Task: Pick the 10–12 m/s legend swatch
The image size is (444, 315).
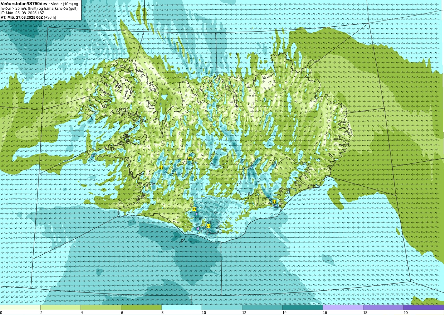Action: click(222, 307)
